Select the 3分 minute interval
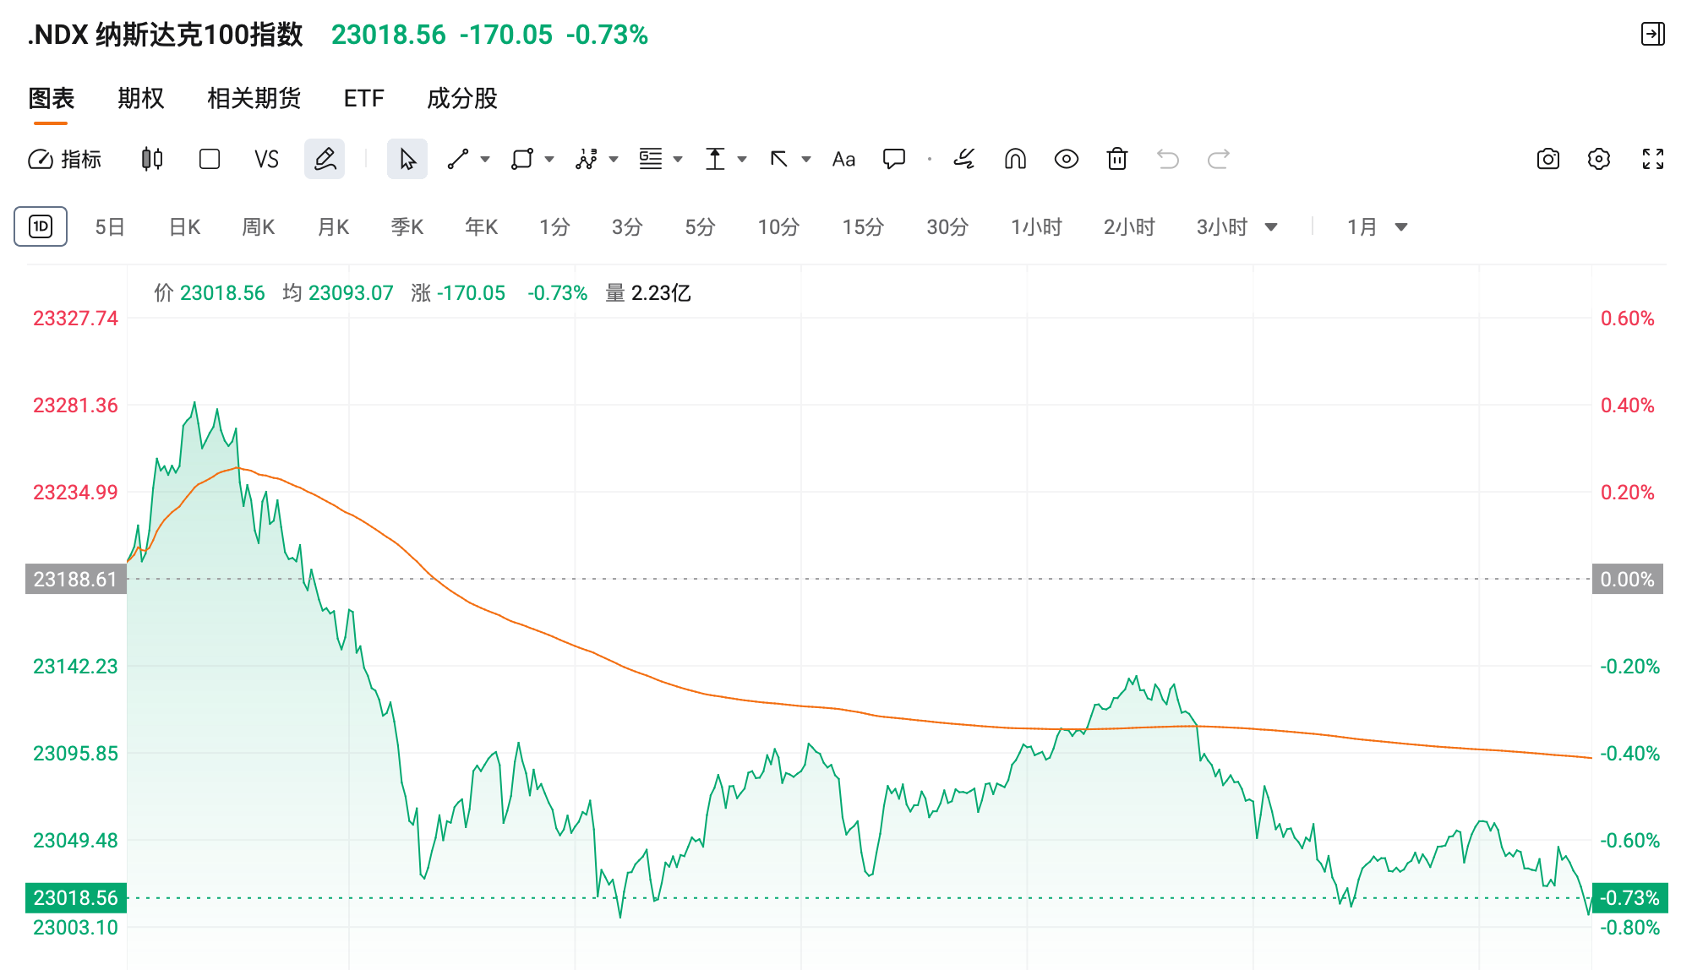1692x970 pixels. (627, 227)
